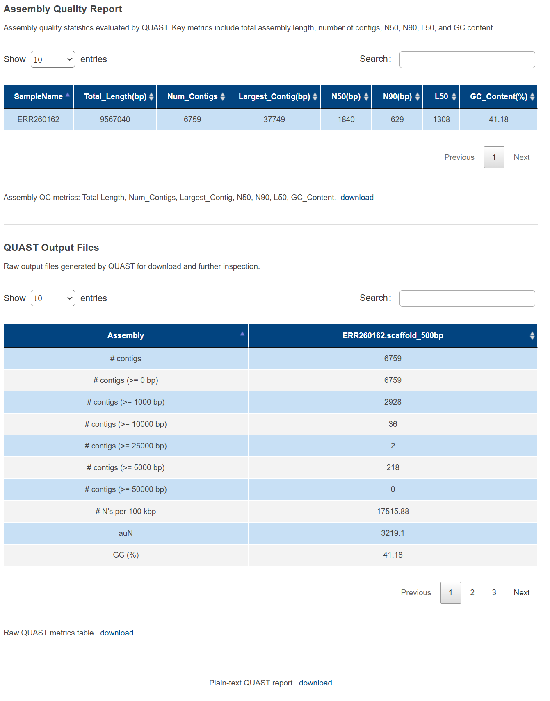This screenshot has width=550, height=701.
Task: Go to page 2 of QUAST table
Action: coord(472,593)
